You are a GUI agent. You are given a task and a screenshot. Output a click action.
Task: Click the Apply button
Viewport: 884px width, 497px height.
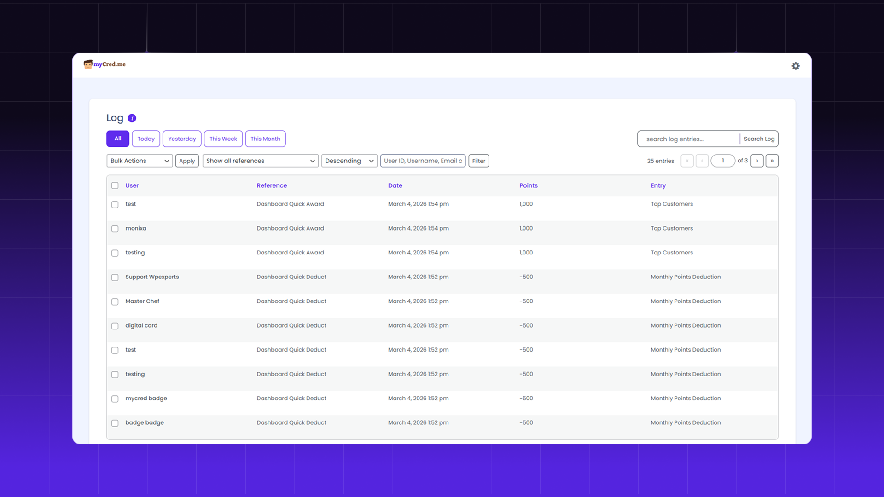point(187,161)
